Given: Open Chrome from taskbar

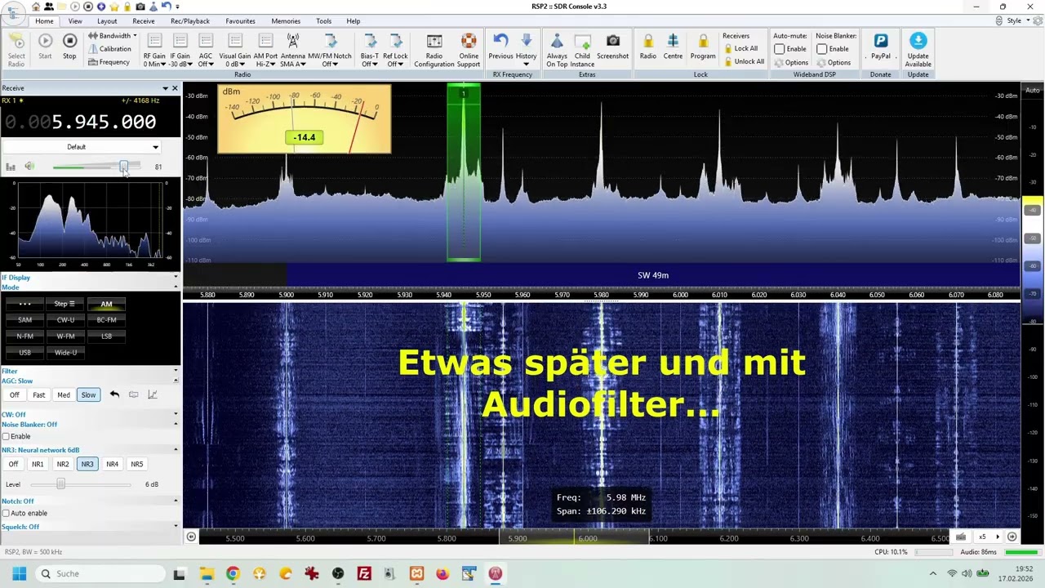Looking at the screenshot, I should (x=233, y=573).
